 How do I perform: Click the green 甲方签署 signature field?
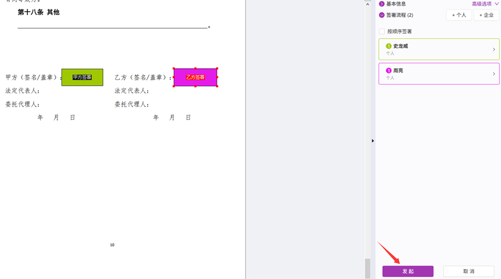[82, 77]
